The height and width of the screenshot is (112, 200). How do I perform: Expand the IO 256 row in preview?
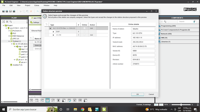pos(53,35)
